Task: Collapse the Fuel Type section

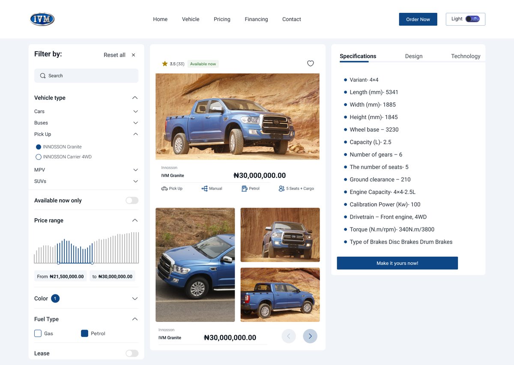Action: point(135,319)
